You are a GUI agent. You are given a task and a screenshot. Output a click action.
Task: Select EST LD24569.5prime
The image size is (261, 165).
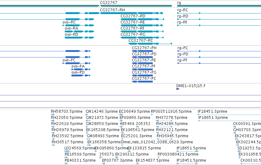tap(67, 151)
